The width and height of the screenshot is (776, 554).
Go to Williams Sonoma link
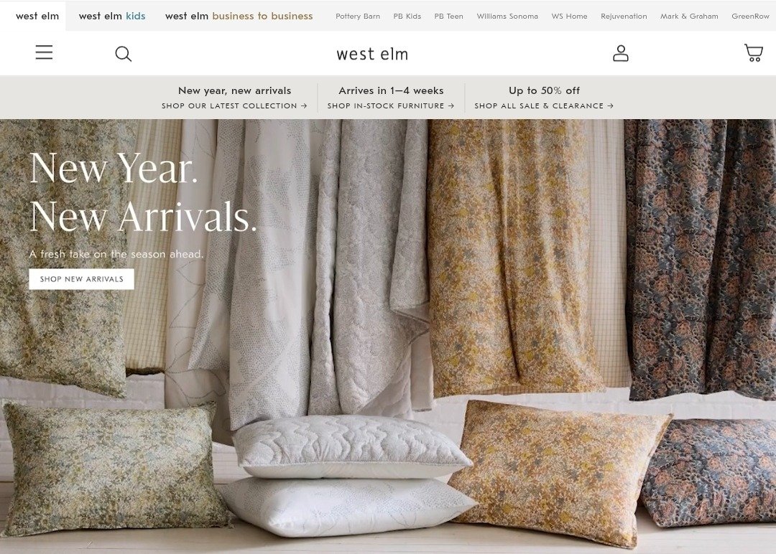coord(507,17)
